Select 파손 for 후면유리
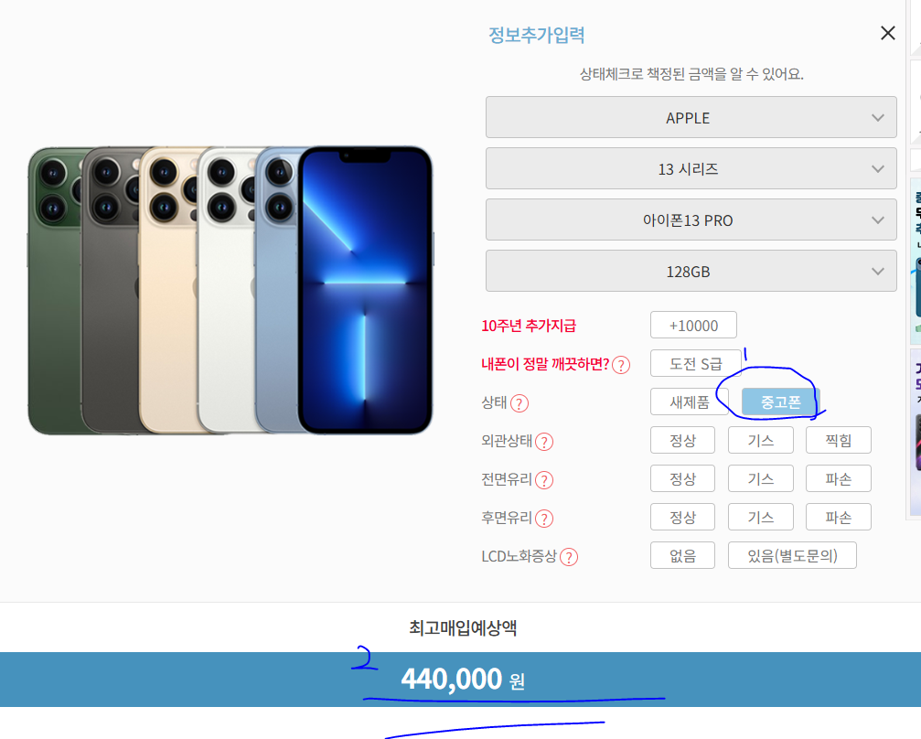921x739 pixels. (x=838, y=517)
